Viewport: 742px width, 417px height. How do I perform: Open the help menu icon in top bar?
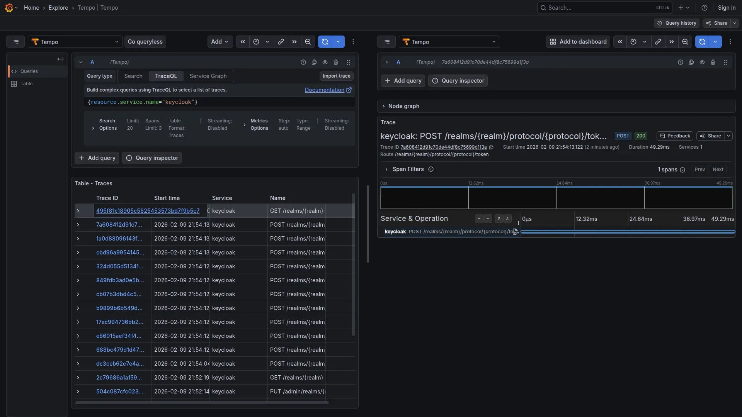705,8
